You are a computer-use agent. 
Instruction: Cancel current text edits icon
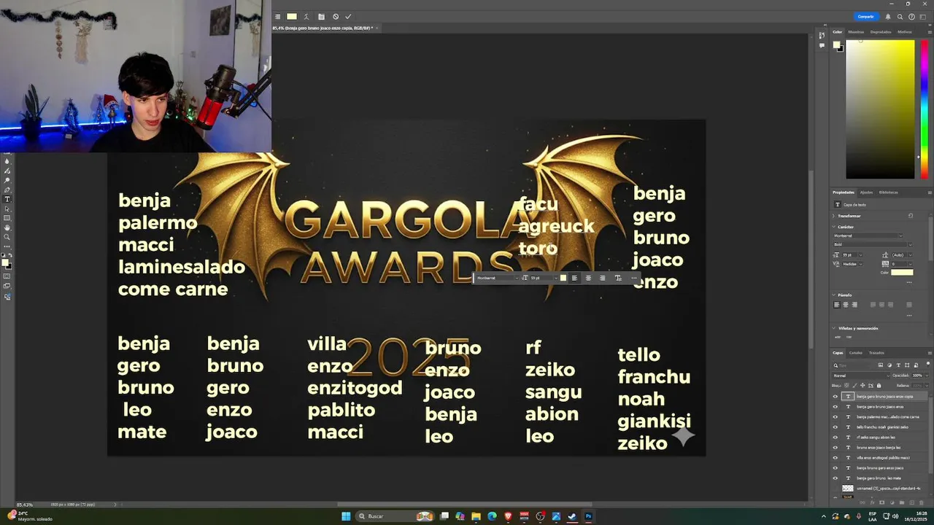pos(336,17)
